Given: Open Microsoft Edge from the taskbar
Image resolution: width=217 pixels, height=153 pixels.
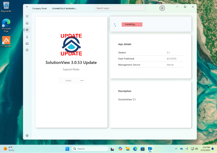Looking at the screenshot, I should point(135,149).
